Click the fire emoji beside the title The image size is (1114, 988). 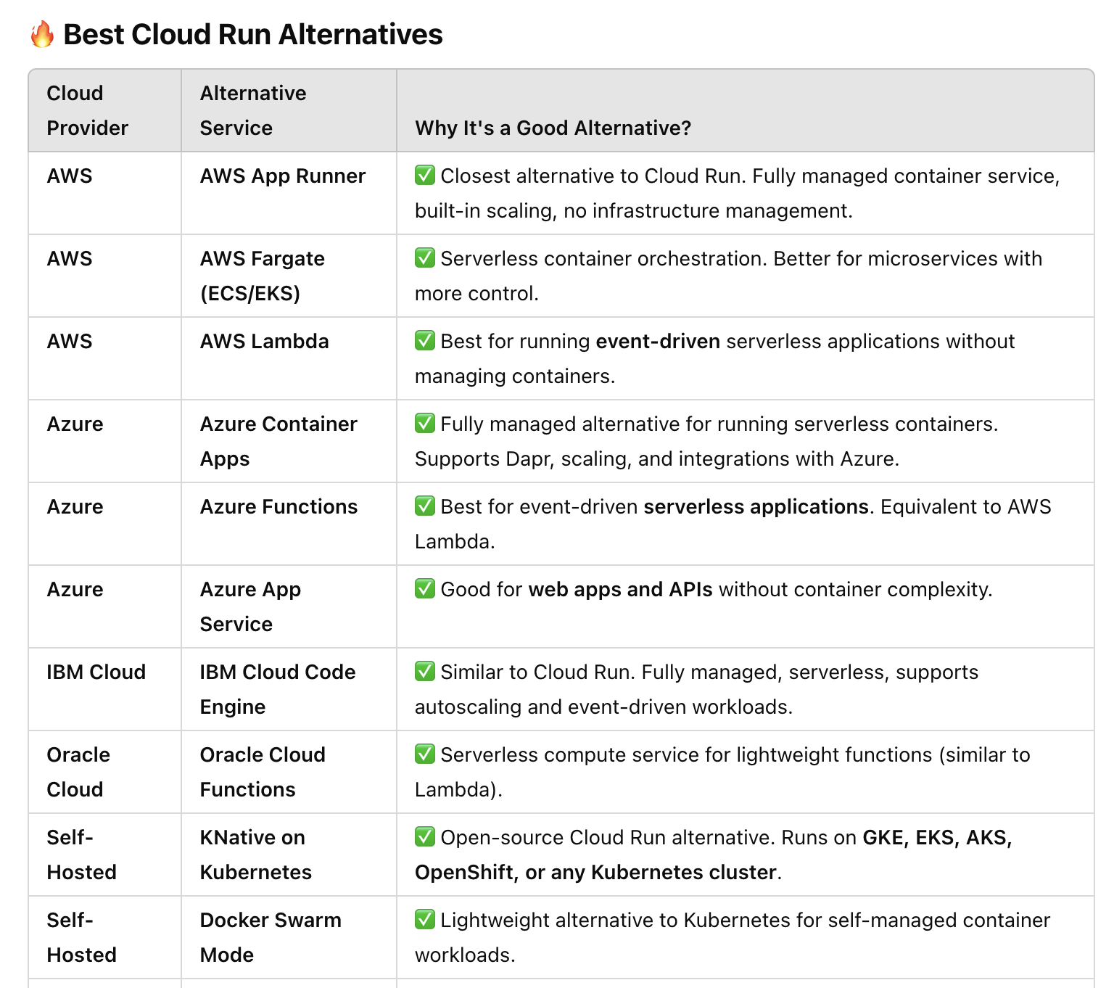point(42,34)
